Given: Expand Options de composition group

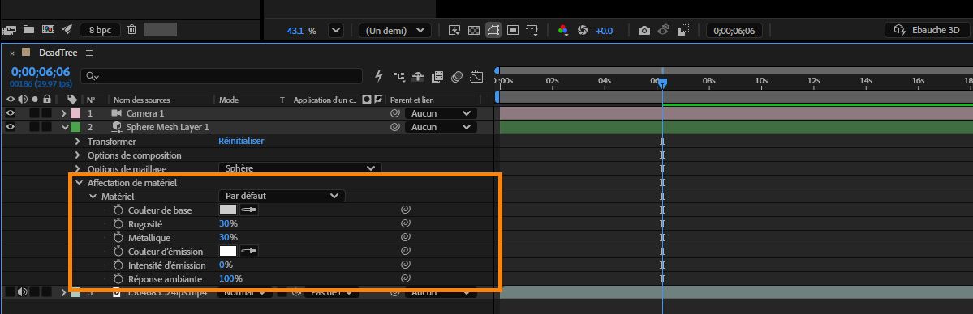Looking at the screenshot, I should tap(78, 155).
